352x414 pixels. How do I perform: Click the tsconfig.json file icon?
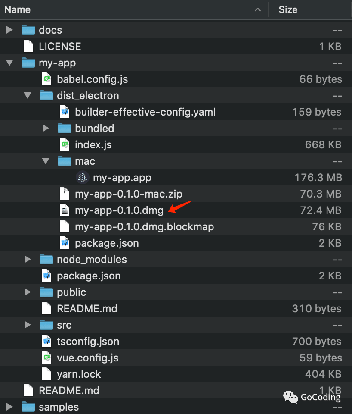point(46,341)
